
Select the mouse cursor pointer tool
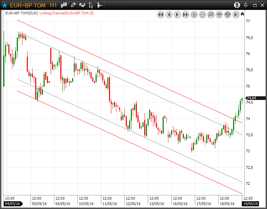pos(91,5)
